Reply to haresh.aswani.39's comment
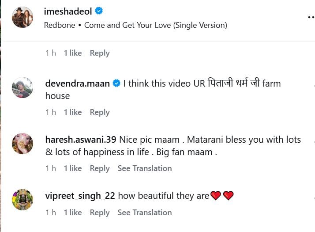The image size is (315, 232). [99, 168]
